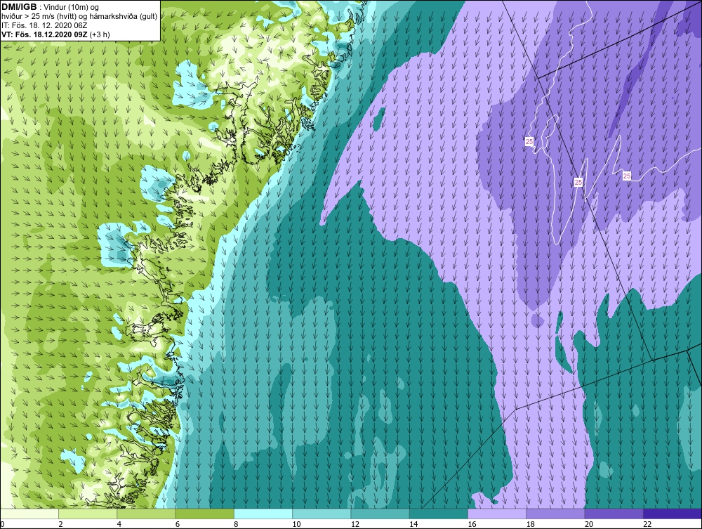Click the light yellow-green 2–4 legend swatch

tap(88, 514)
